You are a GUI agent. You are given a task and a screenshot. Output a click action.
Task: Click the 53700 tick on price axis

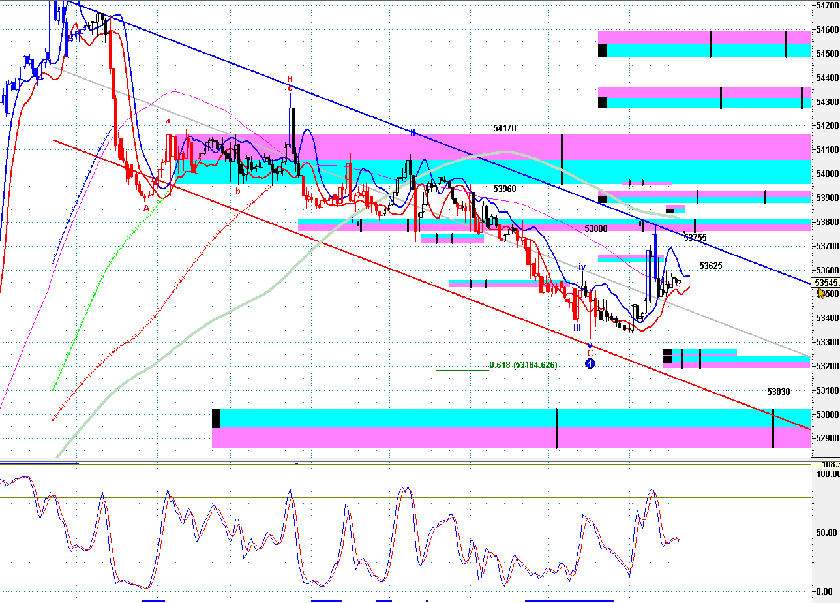[x=826, y=246]
